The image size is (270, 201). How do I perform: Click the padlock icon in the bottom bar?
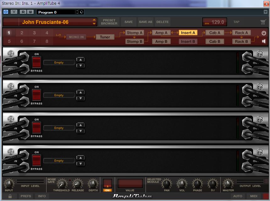[9, 196]
